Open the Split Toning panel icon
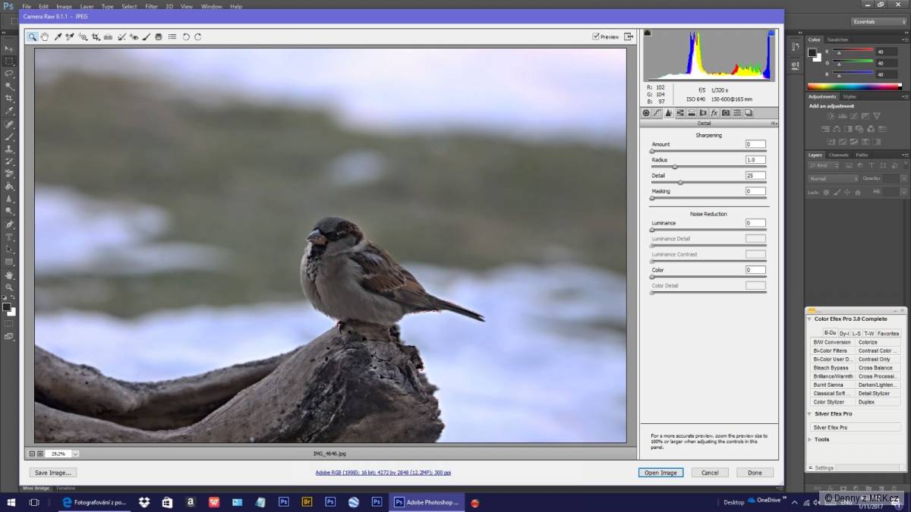Viewport: 911px width, 512px height. (x=692, y=113)
